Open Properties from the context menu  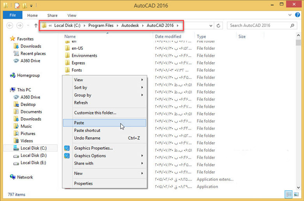[104, 184]
